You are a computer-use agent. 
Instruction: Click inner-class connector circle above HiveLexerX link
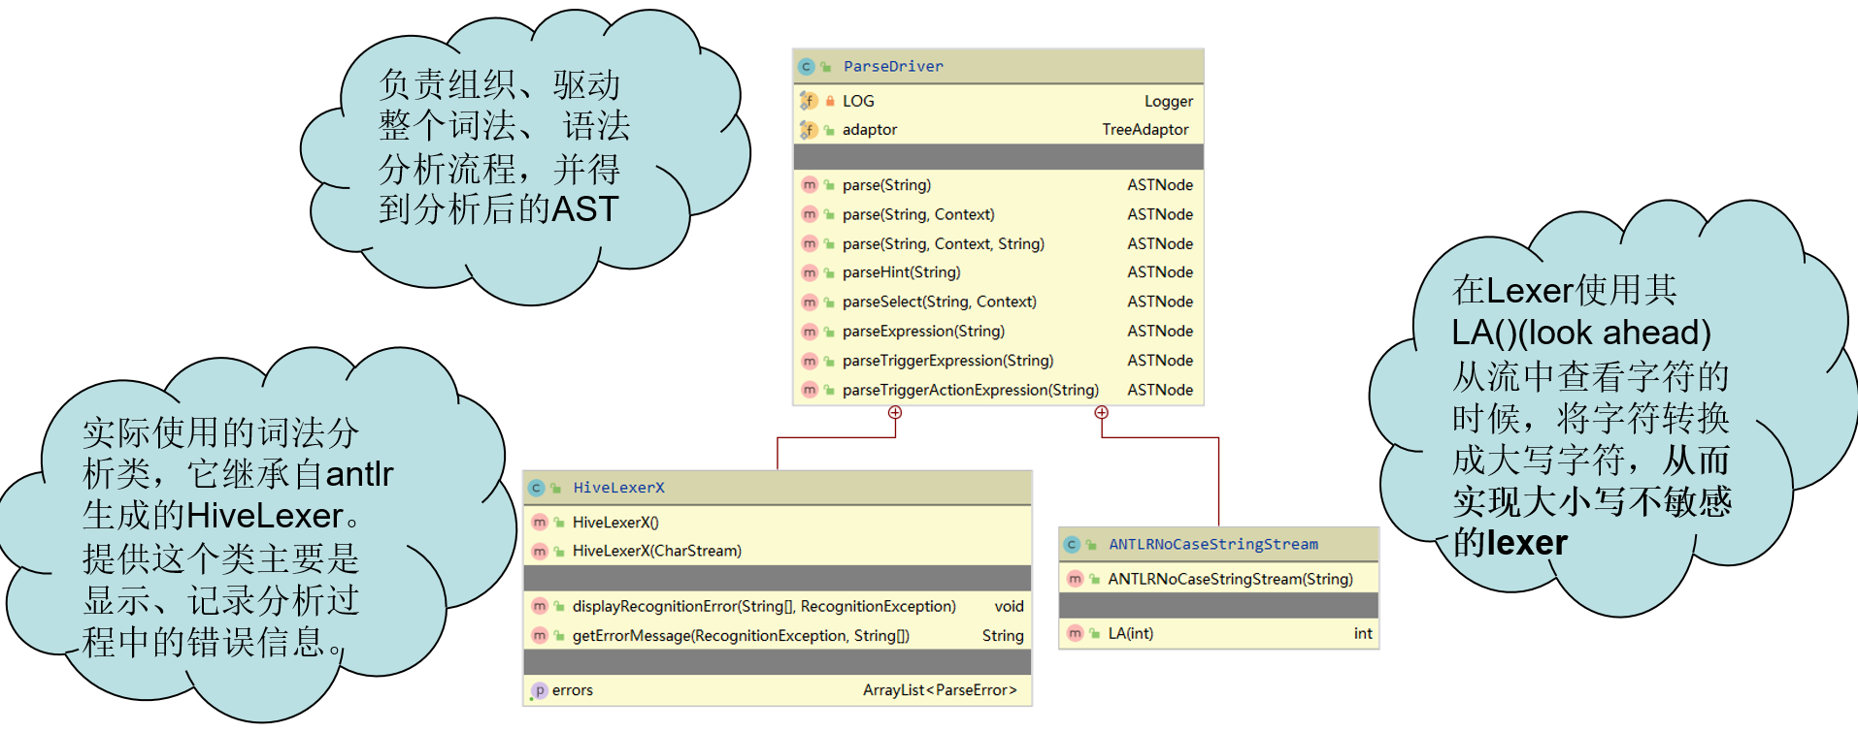pyautogui.click(x=895, y=413)
